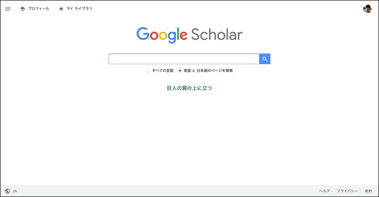
Task: Click the 巨人の肩の上に立つ tagline
Action: 189,88
